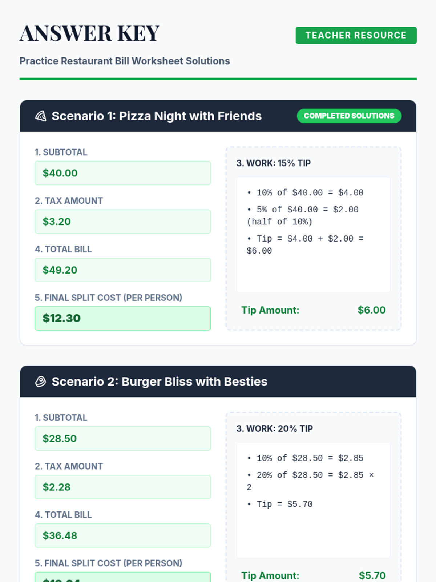The image size is (436, 582).
Task: Click Scenario 1: Pizza Night with Friends title
Action: (157, 116)
